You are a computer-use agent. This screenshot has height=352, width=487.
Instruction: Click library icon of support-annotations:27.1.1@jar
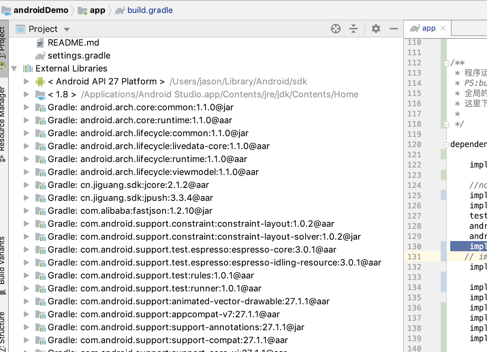point(41,327)
